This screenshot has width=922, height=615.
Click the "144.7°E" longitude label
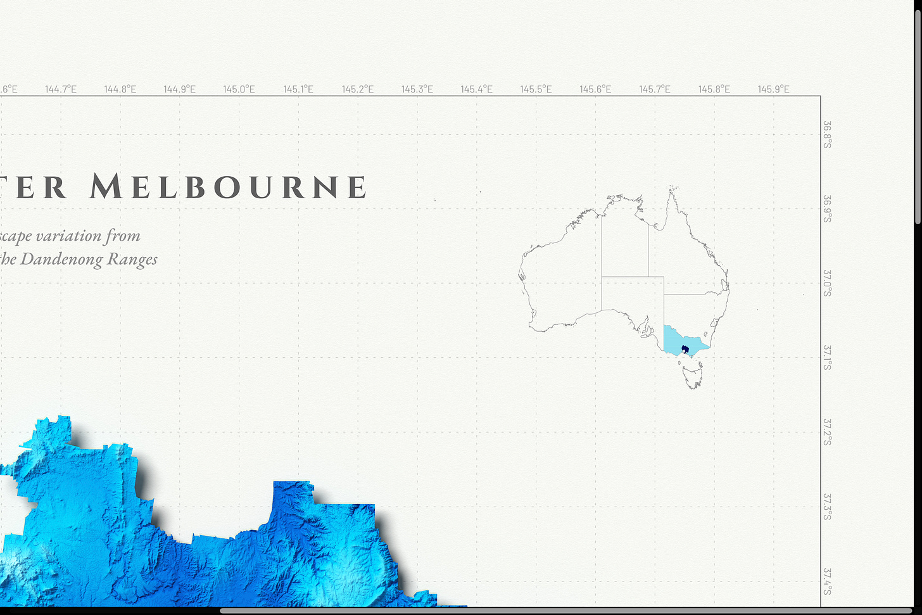coord(61,89)
